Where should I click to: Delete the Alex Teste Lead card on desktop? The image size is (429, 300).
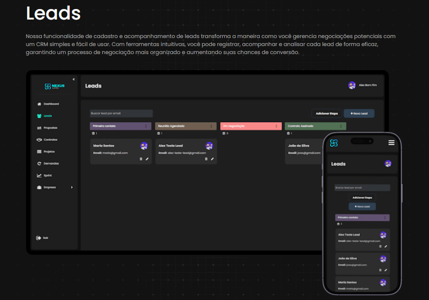tap(206, 159)
